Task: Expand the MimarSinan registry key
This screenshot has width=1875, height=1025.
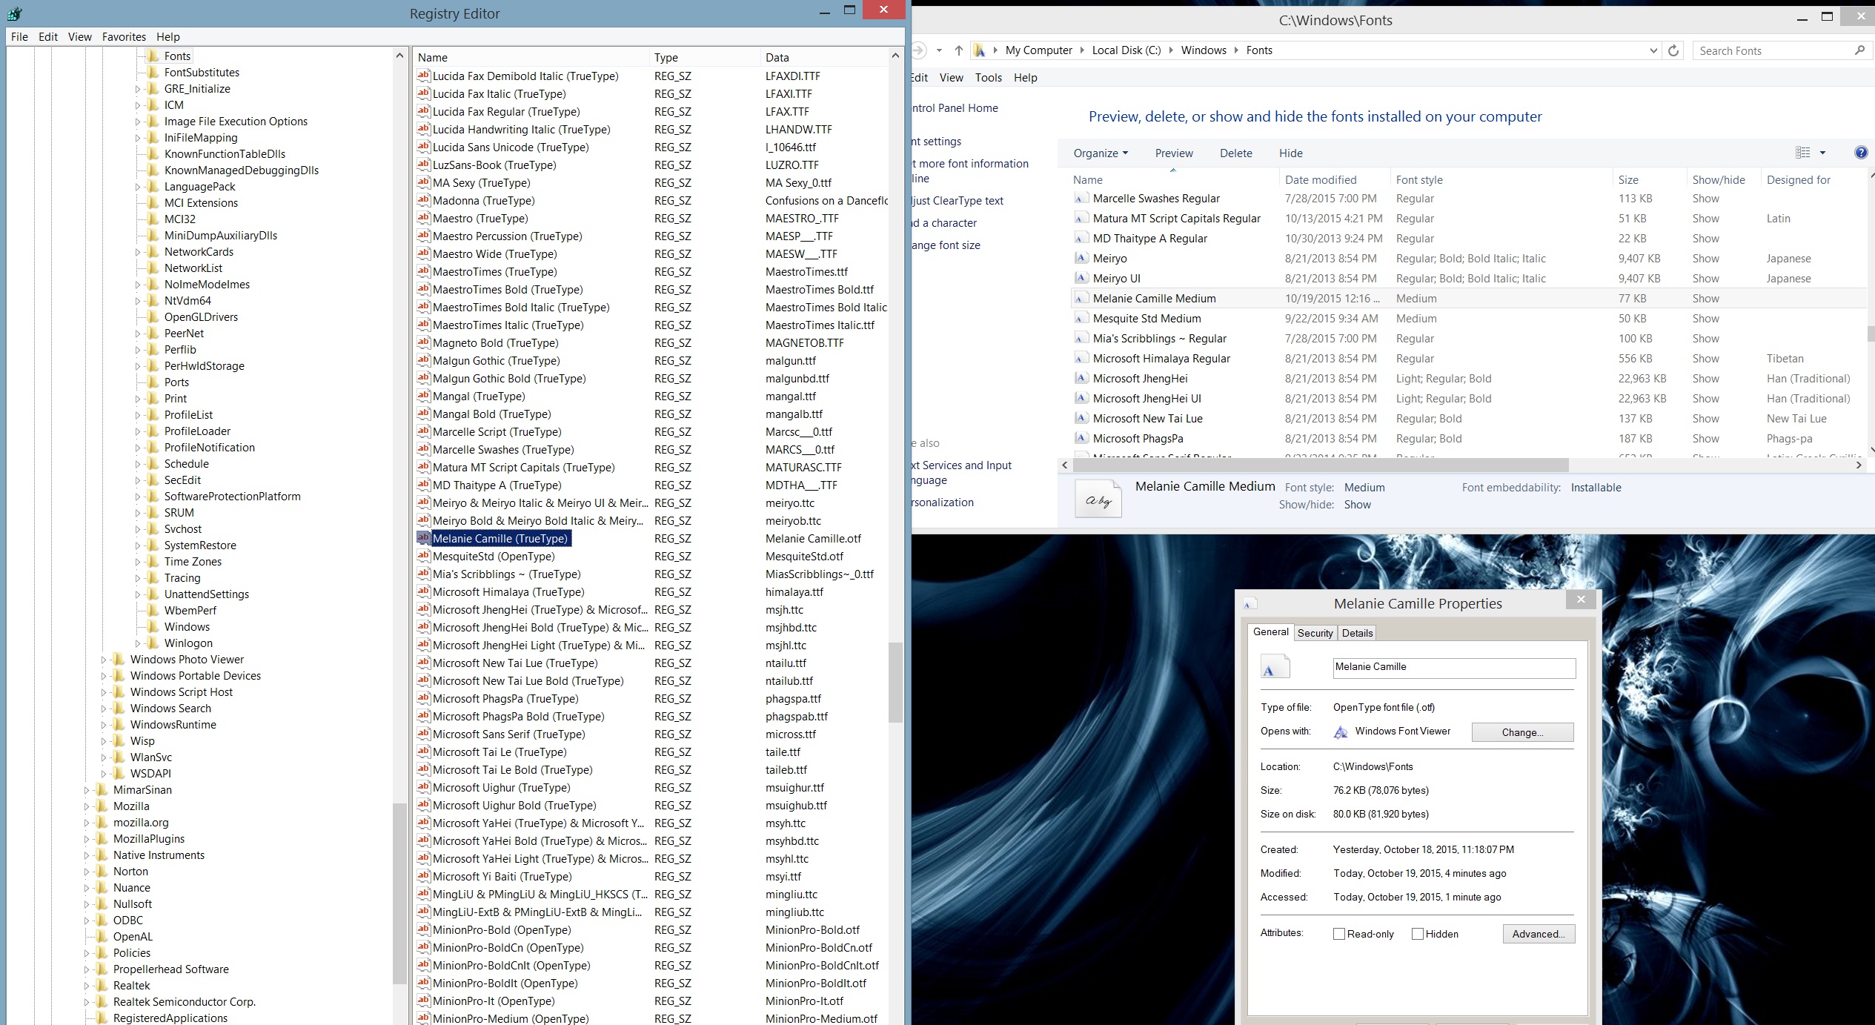Action: pos(86,790)
